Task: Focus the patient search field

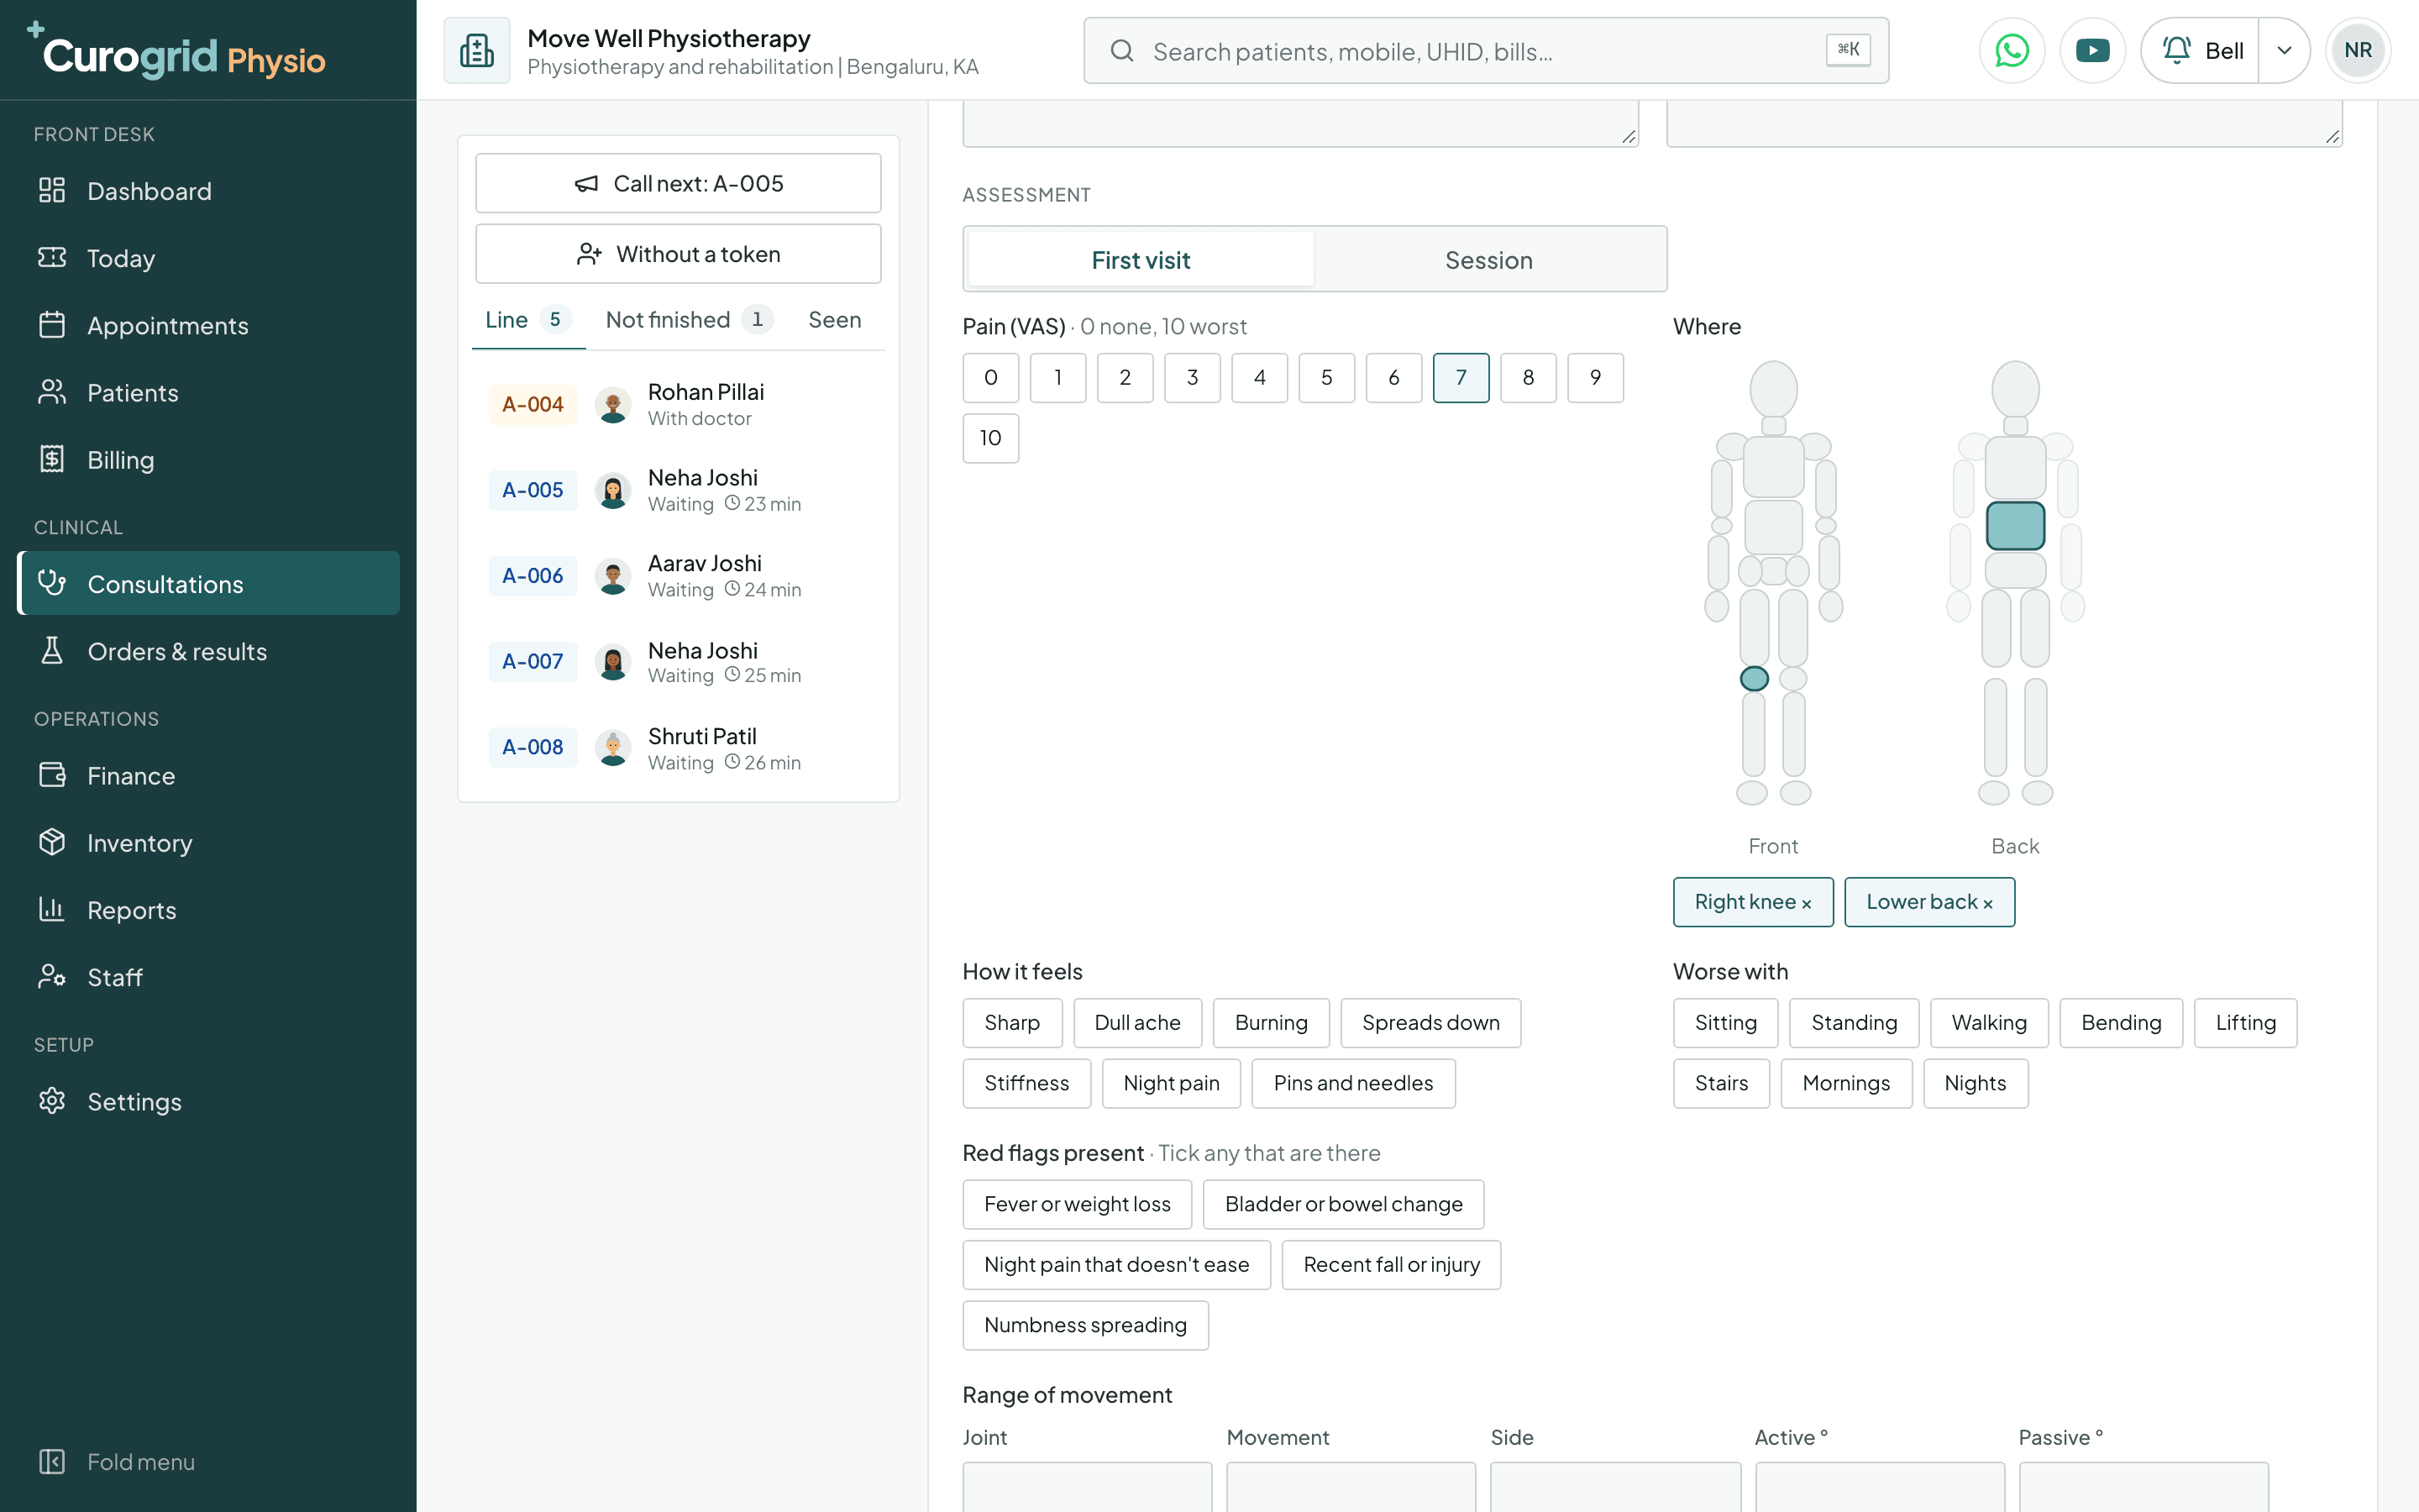Action: [x=1485, y=50]
